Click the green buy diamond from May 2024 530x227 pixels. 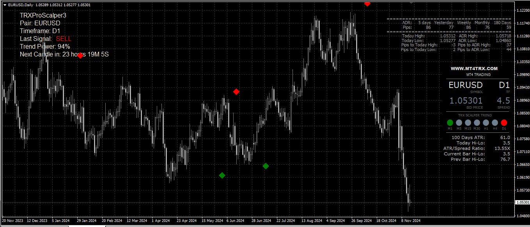222,175
